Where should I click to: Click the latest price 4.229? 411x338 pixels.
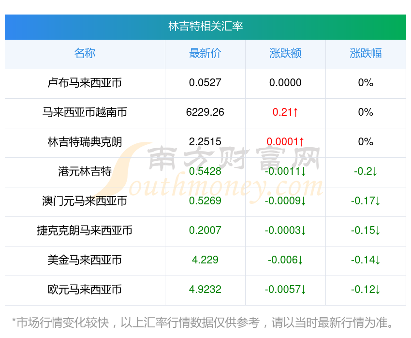(x=205, y=260)
